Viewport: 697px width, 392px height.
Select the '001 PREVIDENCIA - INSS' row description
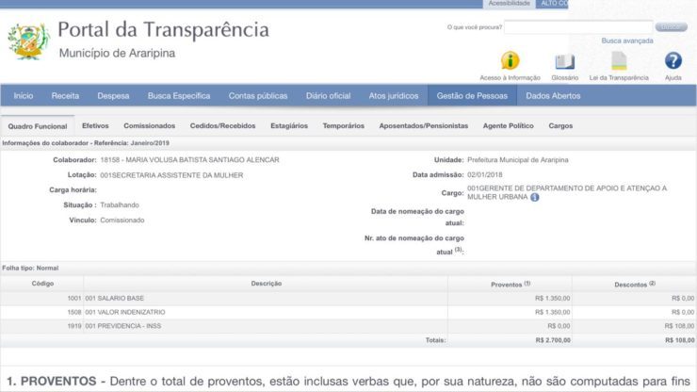click(123, 326)
